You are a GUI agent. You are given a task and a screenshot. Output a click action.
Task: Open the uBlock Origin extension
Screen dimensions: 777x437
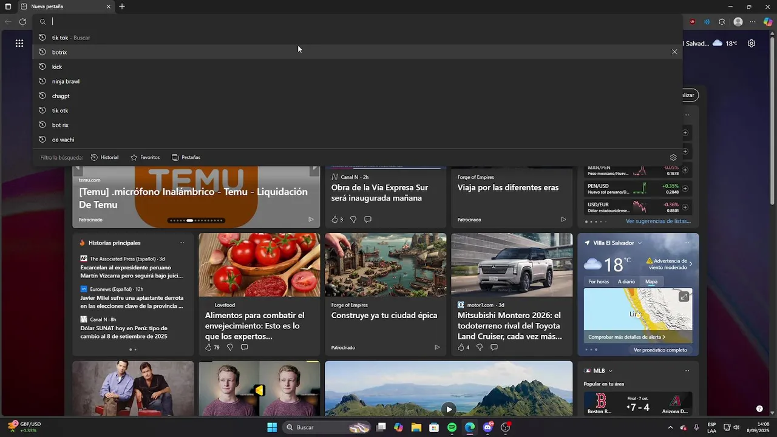pos(693,22)
